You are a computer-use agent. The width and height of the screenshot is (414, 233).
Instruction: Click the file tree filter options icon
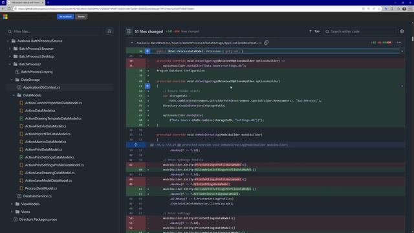click(x=109, y=32)
